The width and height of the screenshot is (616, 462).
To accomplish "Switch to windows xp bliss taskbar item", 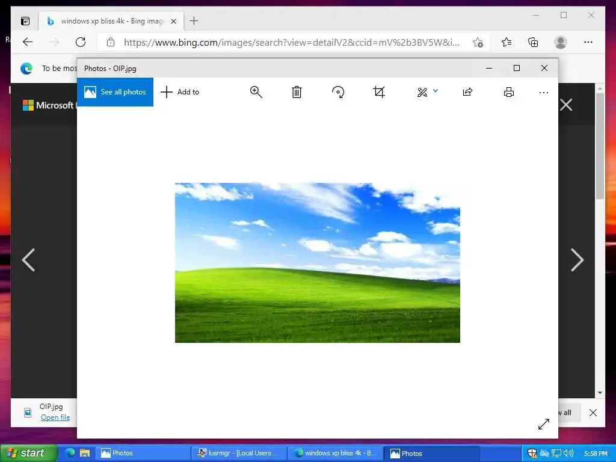I will [334, 453].
